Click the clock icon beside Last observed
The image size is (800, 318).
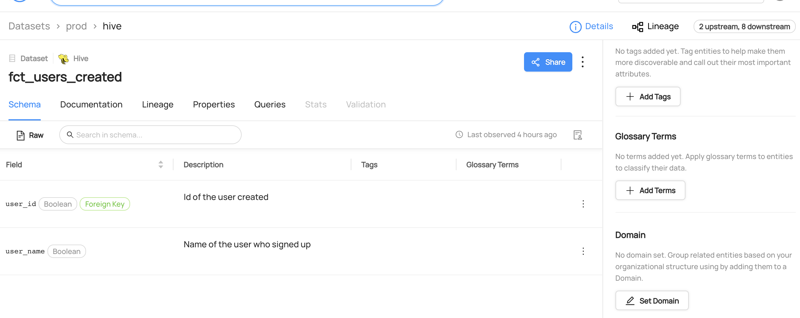coord(459,134)
